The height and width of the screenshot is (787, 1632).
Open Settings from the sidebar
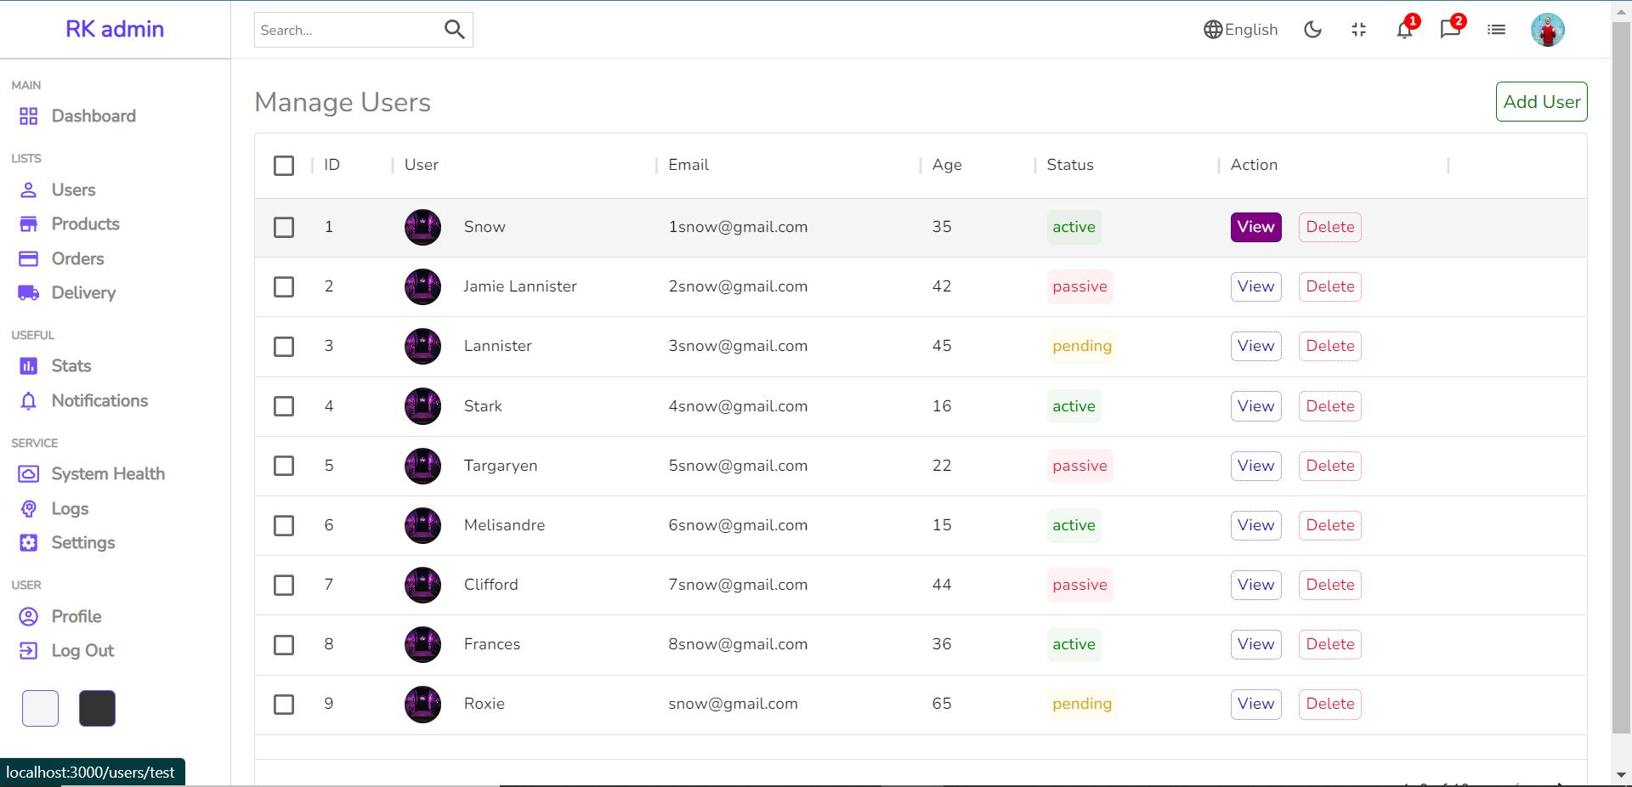click(x=83, y=542)
